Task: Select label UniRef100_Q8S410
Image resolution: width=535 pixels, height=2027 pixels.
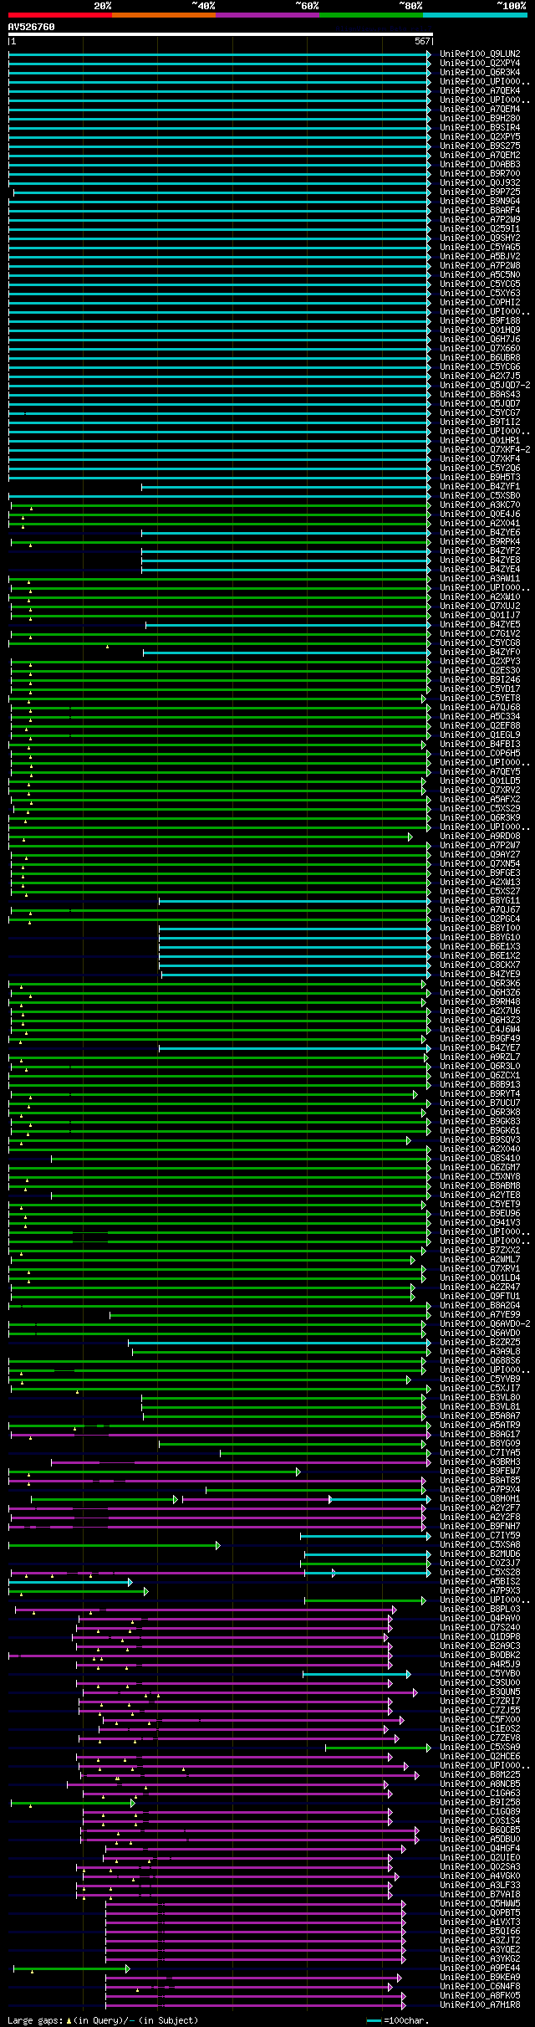Action: pos(480,1159)
